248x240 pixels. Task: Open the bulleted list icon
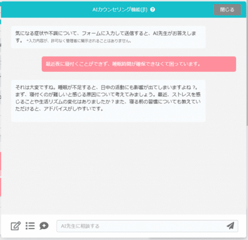point(30,226)
